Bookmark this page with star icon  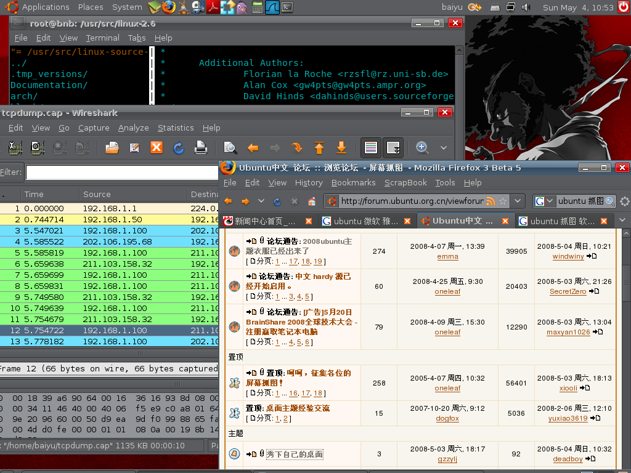[x=503, y=201]
